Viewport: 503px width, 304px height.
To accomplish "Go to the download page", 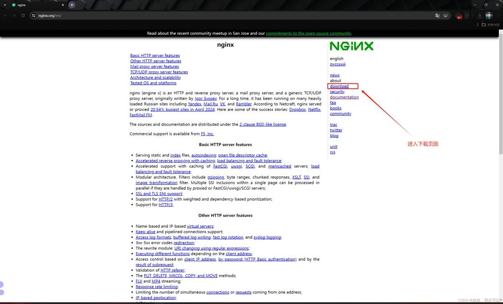I will point(339,86).
